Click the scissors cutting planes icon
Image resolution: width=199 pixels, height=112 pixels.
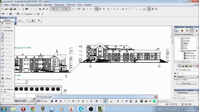pyautogui.click(x=127, y=101)
